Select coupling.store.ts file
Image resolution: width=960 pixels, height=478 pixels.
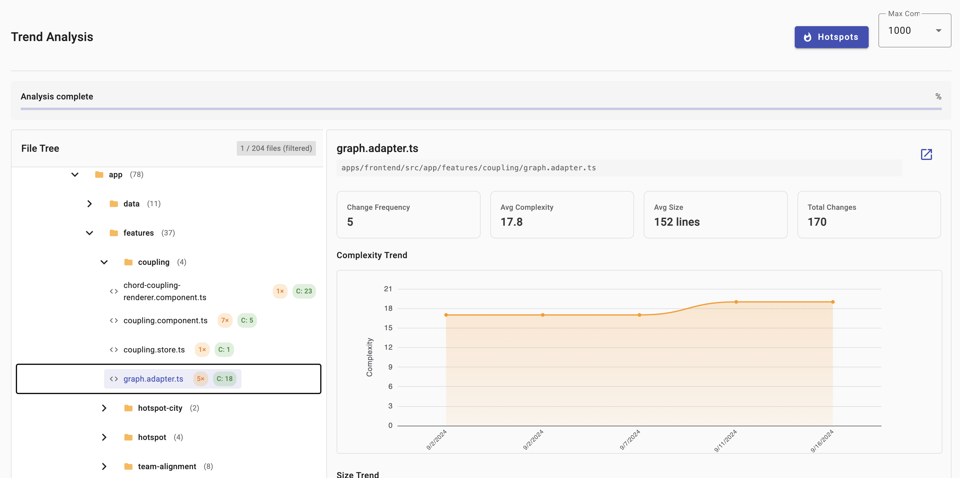point(154,350)
